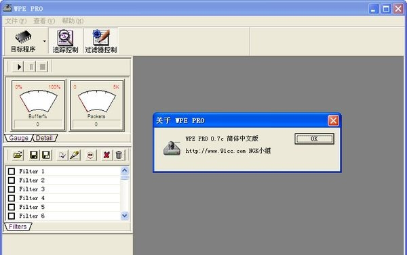407x265 pixels.
Task: Open the 查看(V) menu
Action: pos(44,21)
